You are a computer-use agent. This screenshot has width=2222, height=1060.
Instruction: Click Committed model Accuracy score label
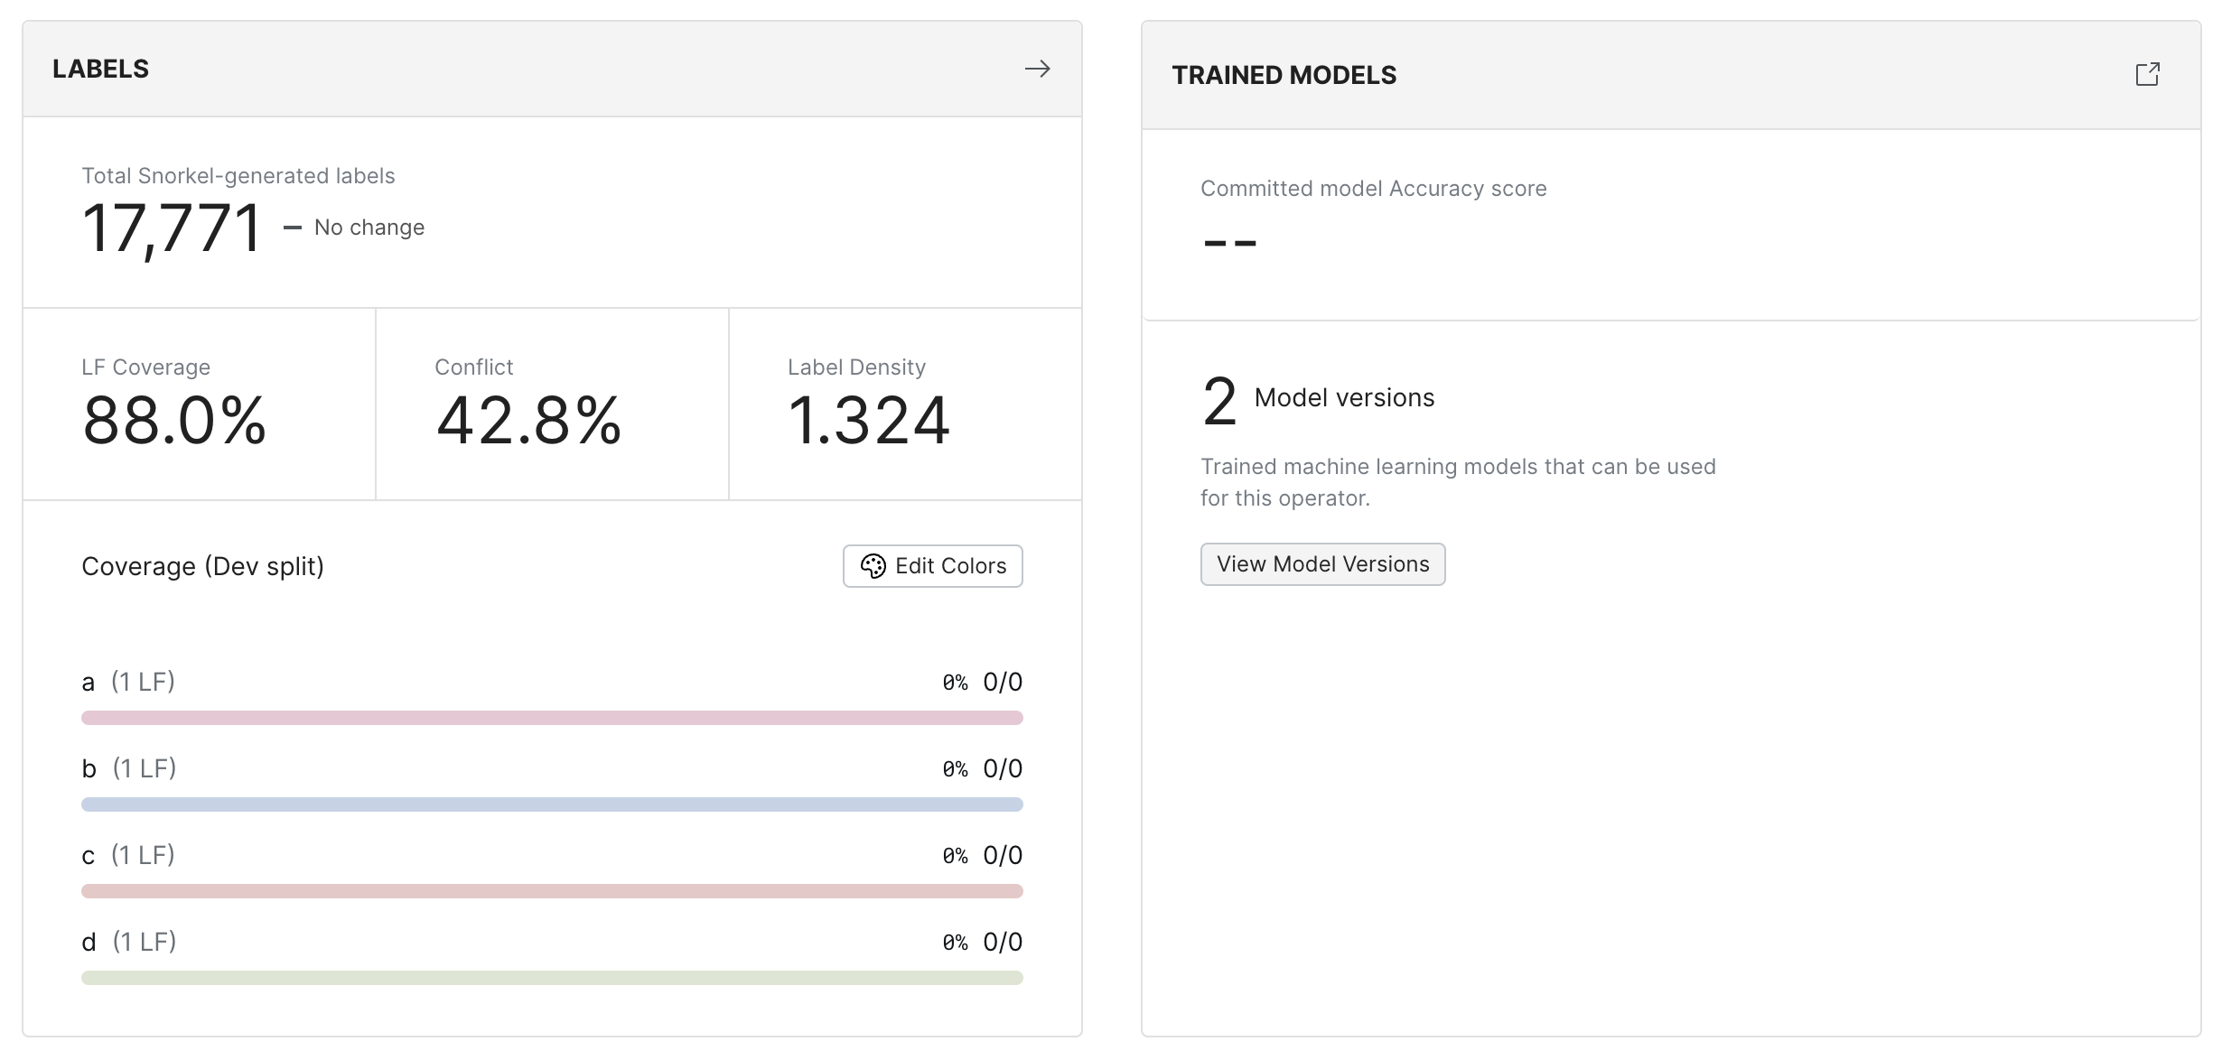1373,189
